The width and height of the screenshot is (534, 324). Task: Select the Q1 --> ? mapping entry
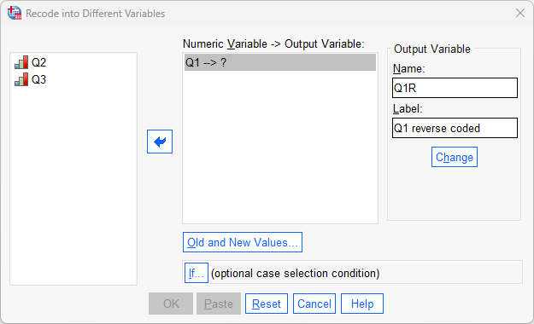click(x=280, y=62)
